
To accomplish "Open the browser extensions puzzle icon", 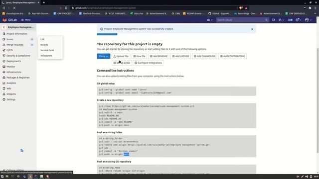I will [x=310, y=8].
